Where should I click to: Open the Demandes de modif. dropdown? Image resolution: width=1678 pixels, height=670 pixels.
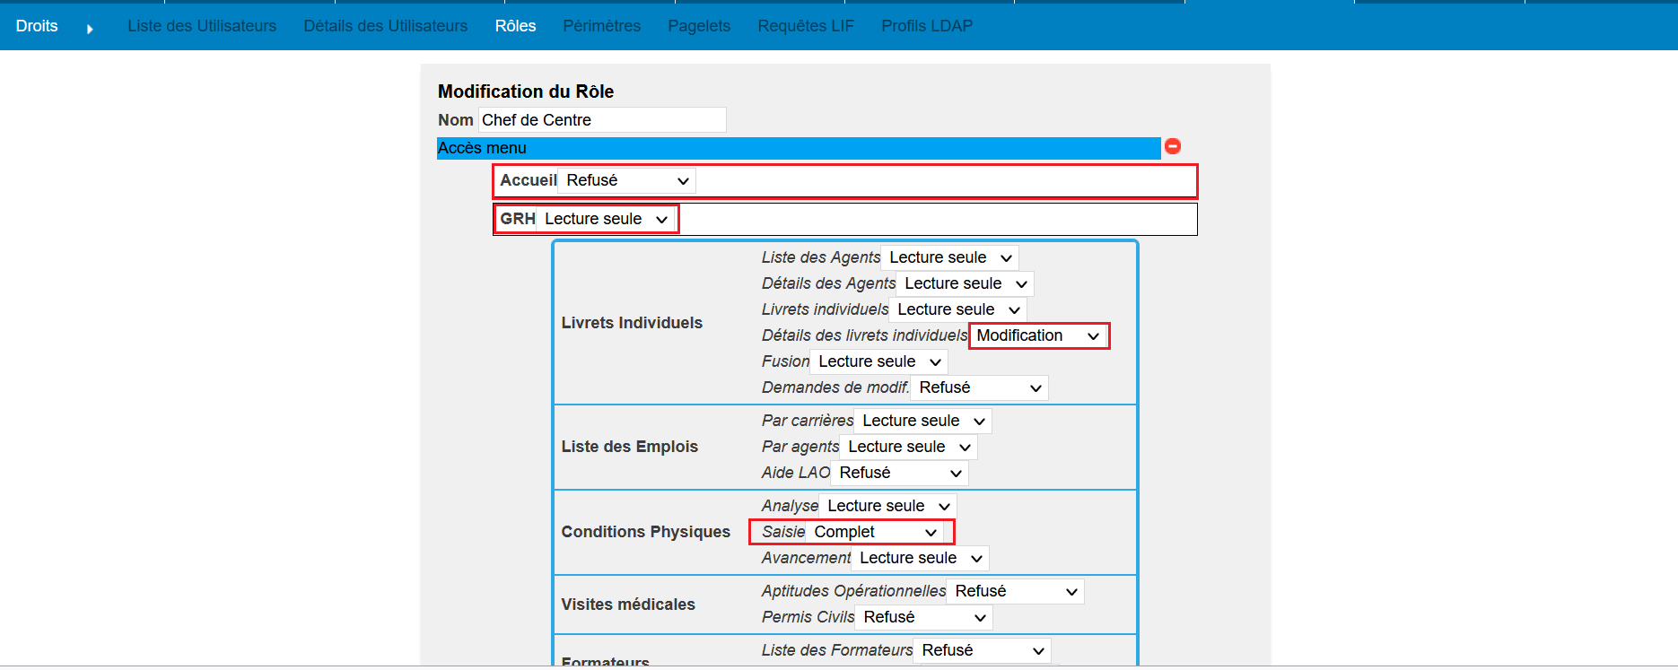pyautogui.click(x=979, y=387)
